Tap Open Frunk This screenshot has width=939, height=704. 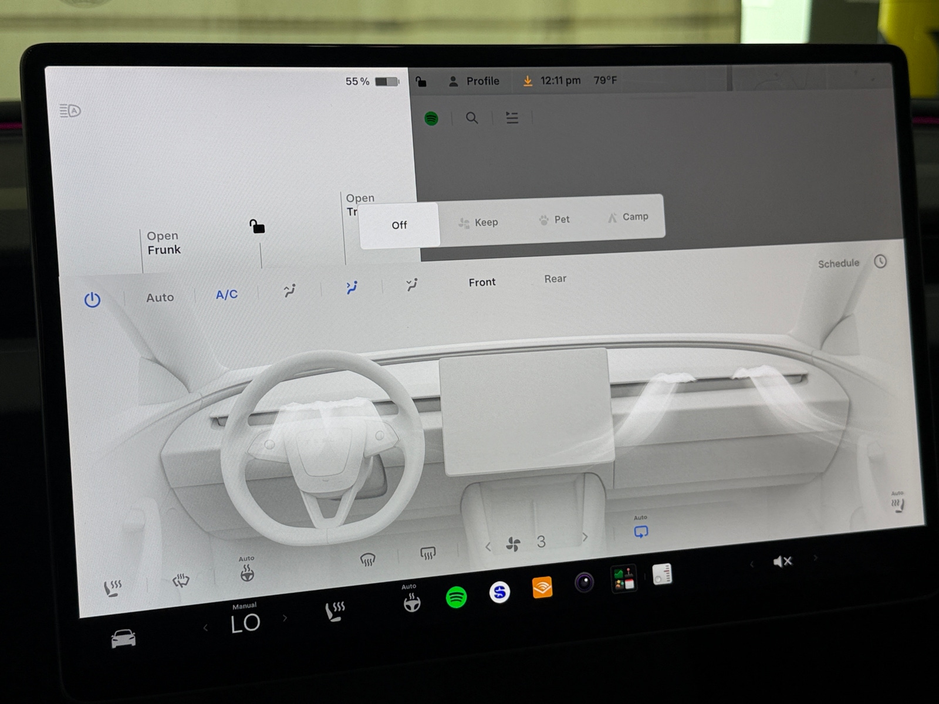pos(164,243)
